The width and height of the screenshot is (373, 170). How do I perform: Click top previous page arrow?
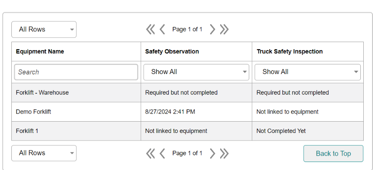pos(162,29)
